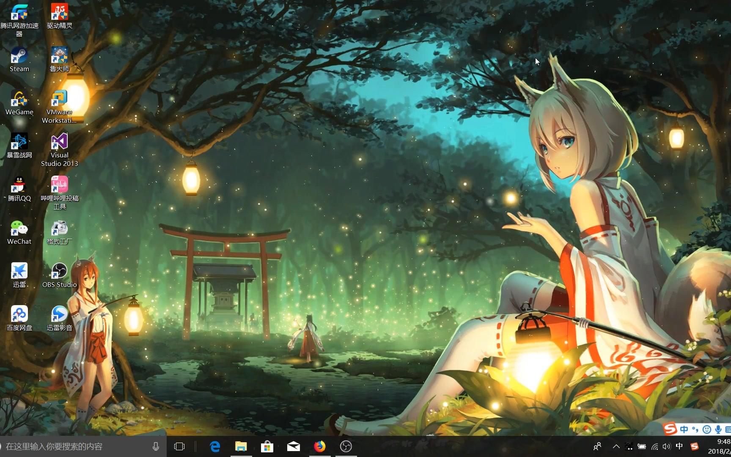Open the People button in system tray
Screen dimensions: 731x457
pos(597,446)
